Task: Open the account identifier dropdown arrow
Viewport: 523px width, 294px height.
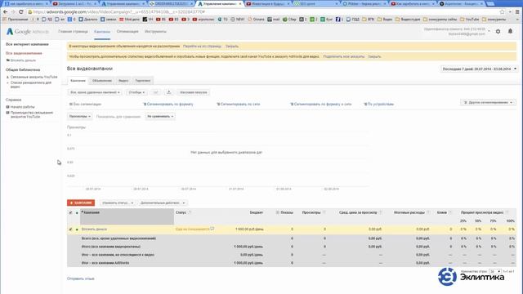Action: (489, 31)
